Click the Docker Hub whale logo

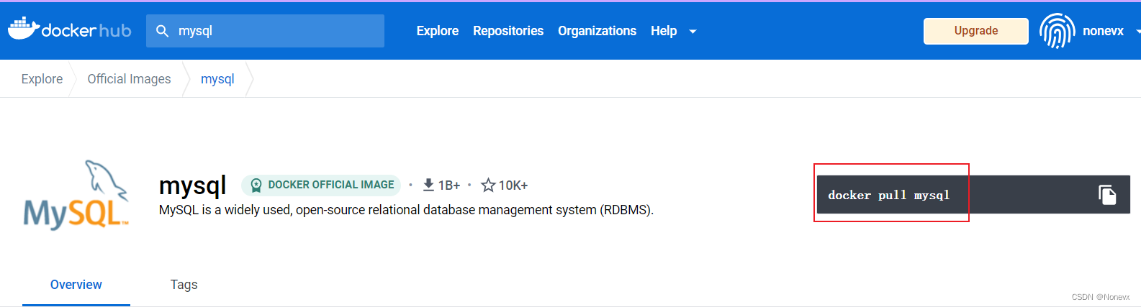pyautogui.click(x=23, y=29)
